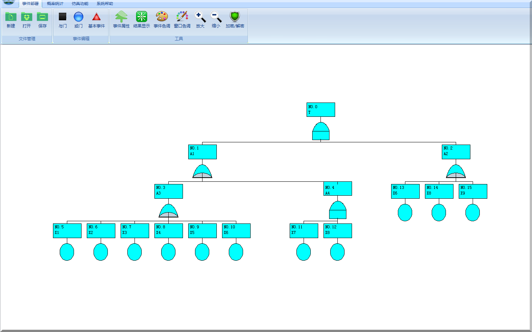Open the 事件色调 palette icon
Viewport: 532px width, 332px height.
coord(162,17)
